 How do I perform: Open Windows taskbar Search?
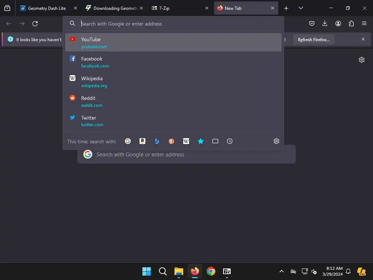(163, 271)
